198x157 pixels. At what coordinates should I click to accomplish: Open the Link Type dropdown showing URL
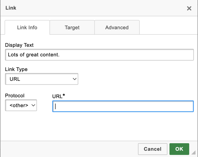[42, 79]
